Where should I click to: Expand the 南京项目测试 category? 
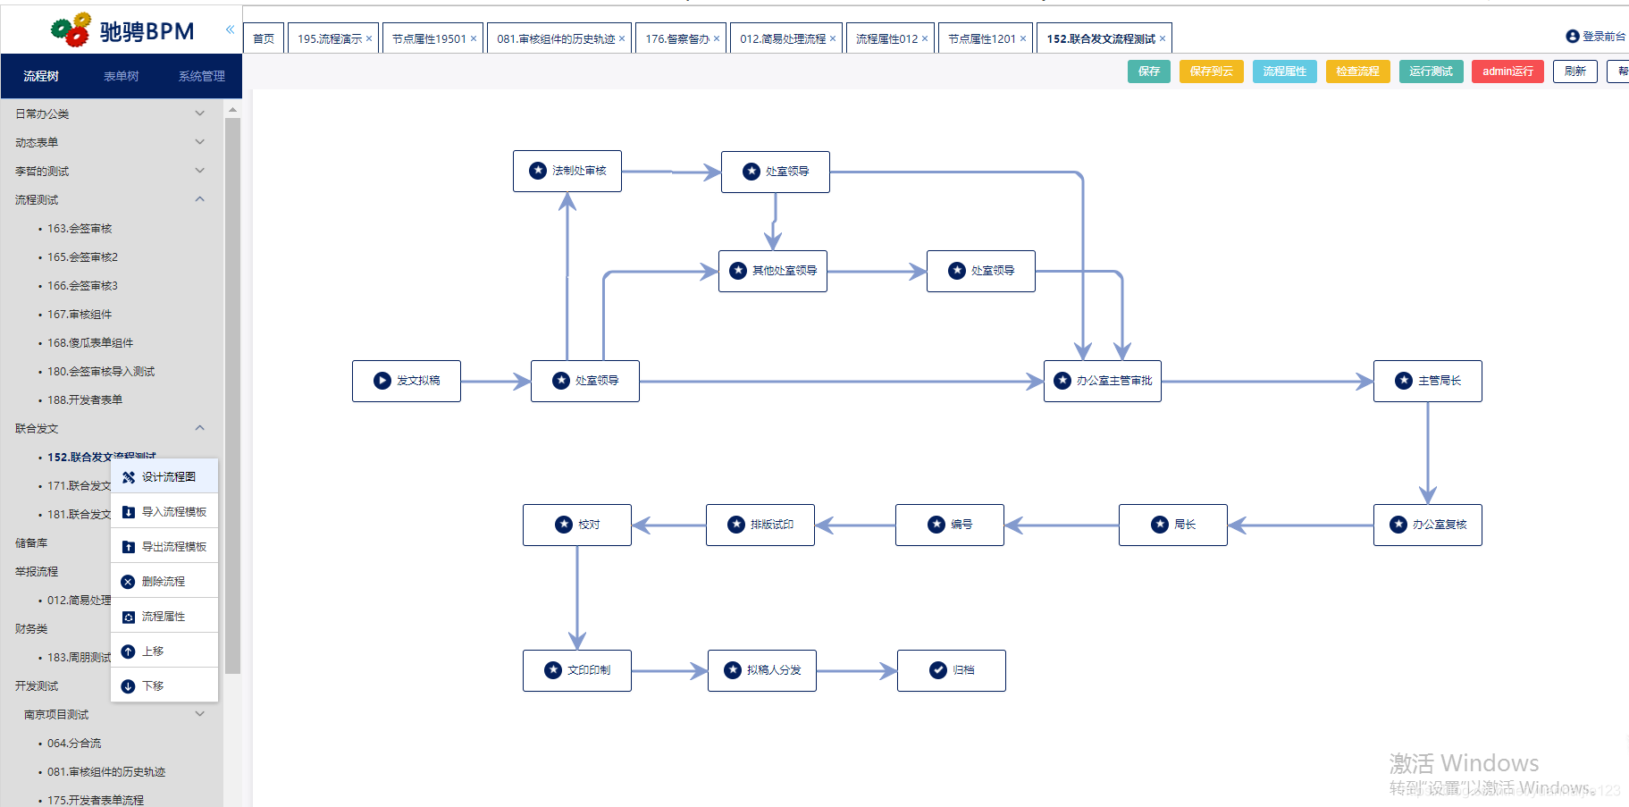point(200,714)
